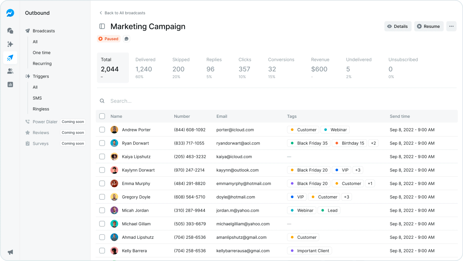Expand the +3 tags on Kaylynn Dorwart's row
Viewport: 463px width, 261px height.
coord(358,170)
